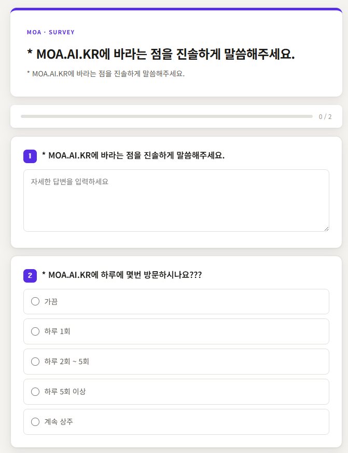Click the '가끔' option label text
Screen dimensions: 348x453
[x=51, y=302]
